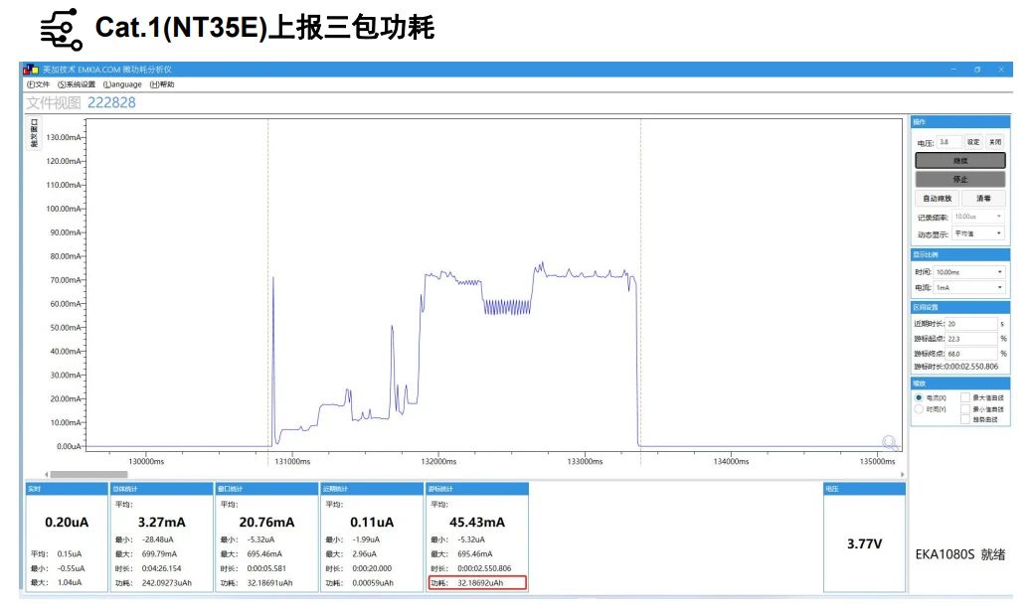Click the 自动缩放 button

(x=936, y=198)
